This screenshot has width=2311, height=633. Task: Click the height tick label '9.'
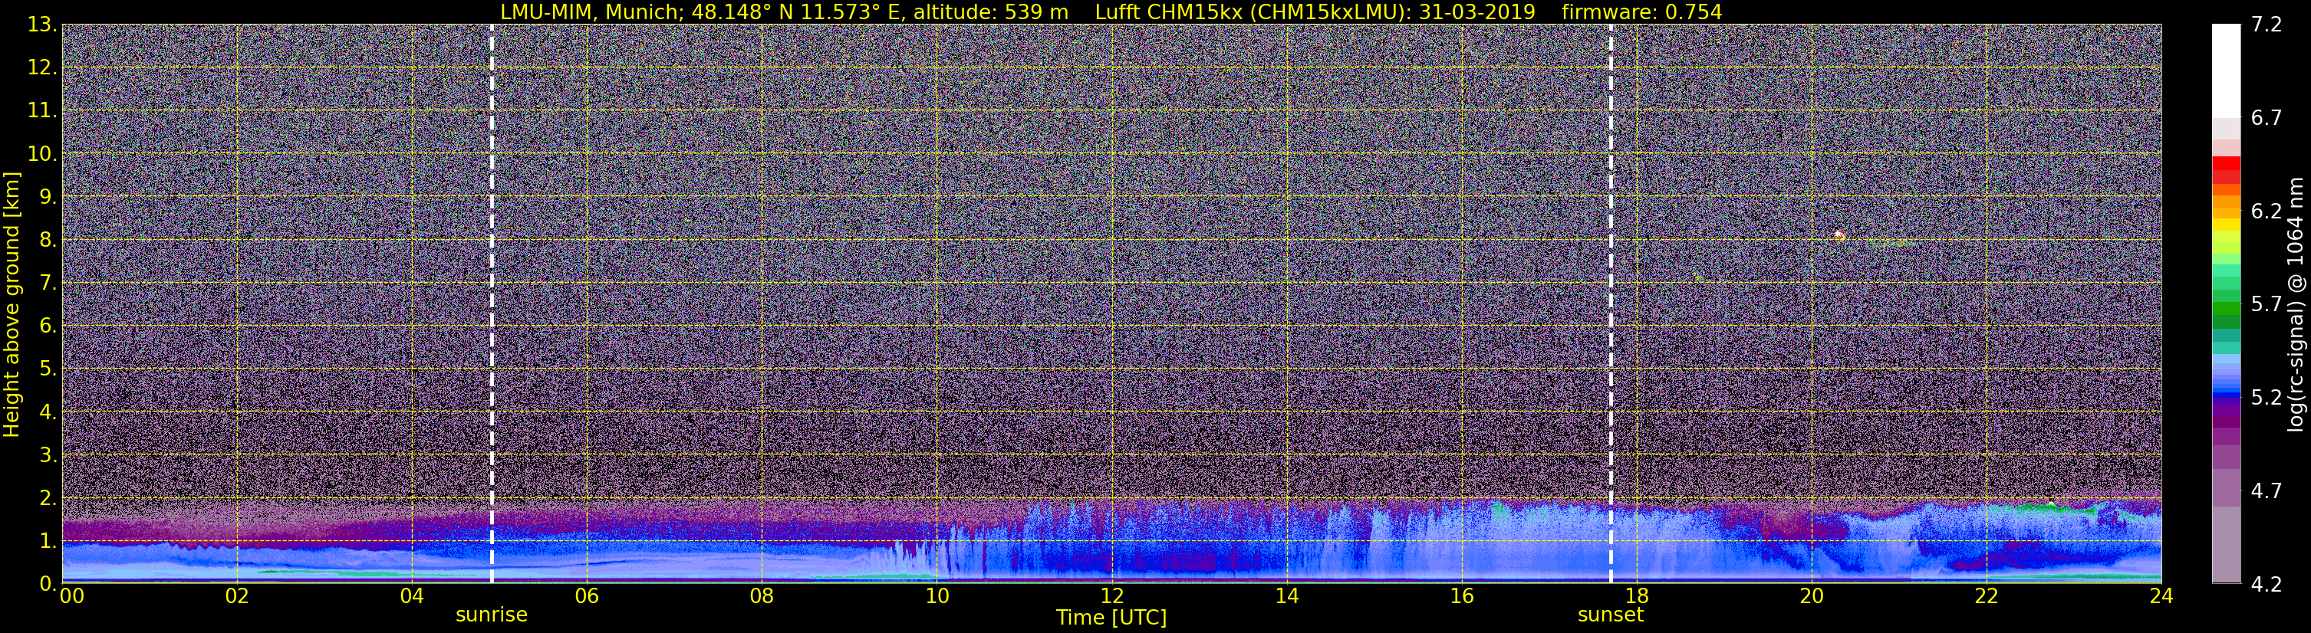48,196
